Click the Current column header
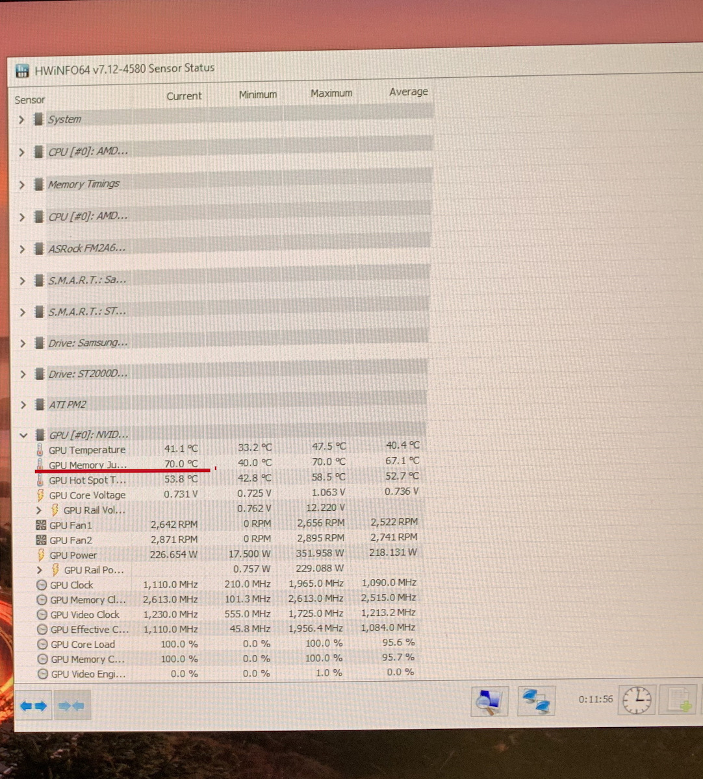This screenshot has height=779, width=703. pyautogui.click(x=184, y=96)
